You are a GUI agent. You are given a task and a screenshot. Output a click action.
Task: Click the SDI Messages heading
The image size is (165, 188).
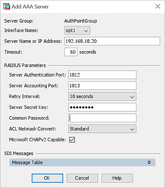(19, 153)
